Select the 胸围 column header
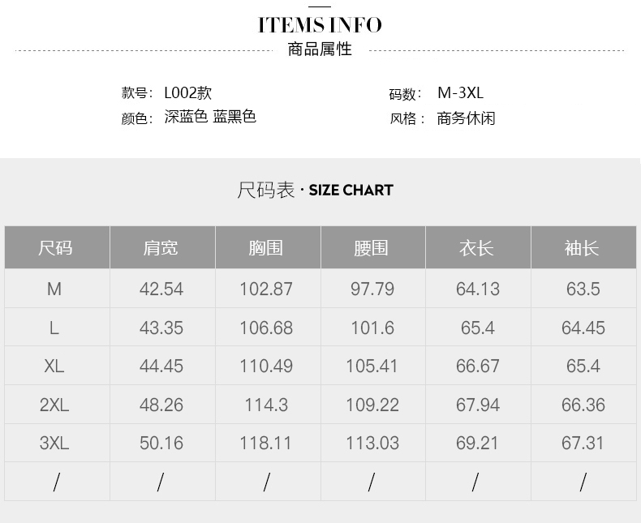This screenshot has width=641, height=523. pyautogui.click(x=266, y=248)
